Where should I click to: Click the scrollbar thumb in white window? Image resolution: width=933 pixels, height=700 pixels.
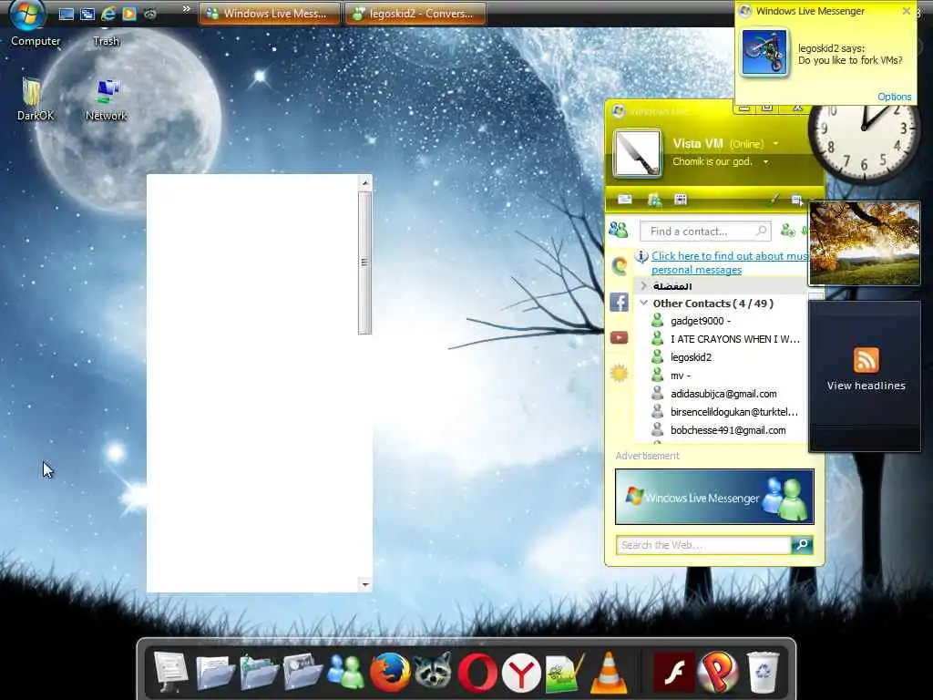tap(364, 262)
